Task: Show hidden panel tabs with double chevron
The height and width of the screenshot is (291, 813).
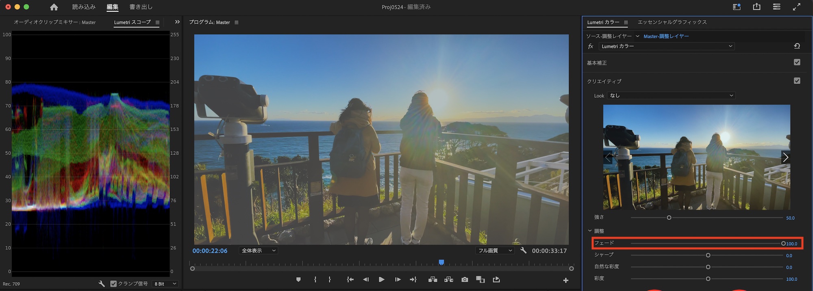Action: pyautogui.click(x=177, y=22)
